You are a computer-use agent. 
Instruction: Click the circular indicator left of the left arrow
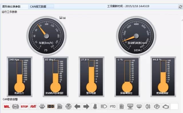pos(69,106)
